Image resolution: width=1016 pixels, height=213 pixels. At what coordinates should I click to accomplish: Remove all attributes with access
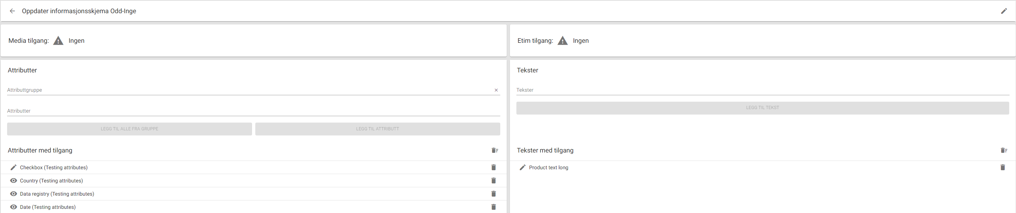click(494, 151)
